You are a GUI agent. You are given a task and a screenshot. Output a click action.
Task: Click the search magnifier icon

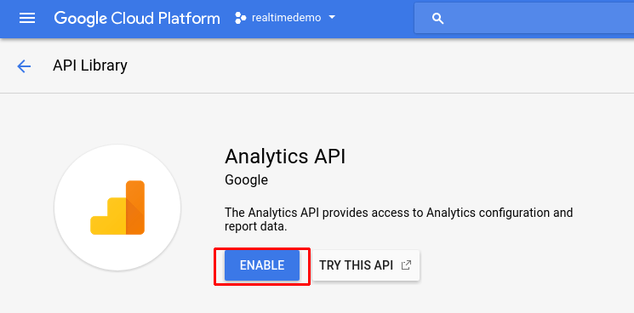[x=438, y=18]
